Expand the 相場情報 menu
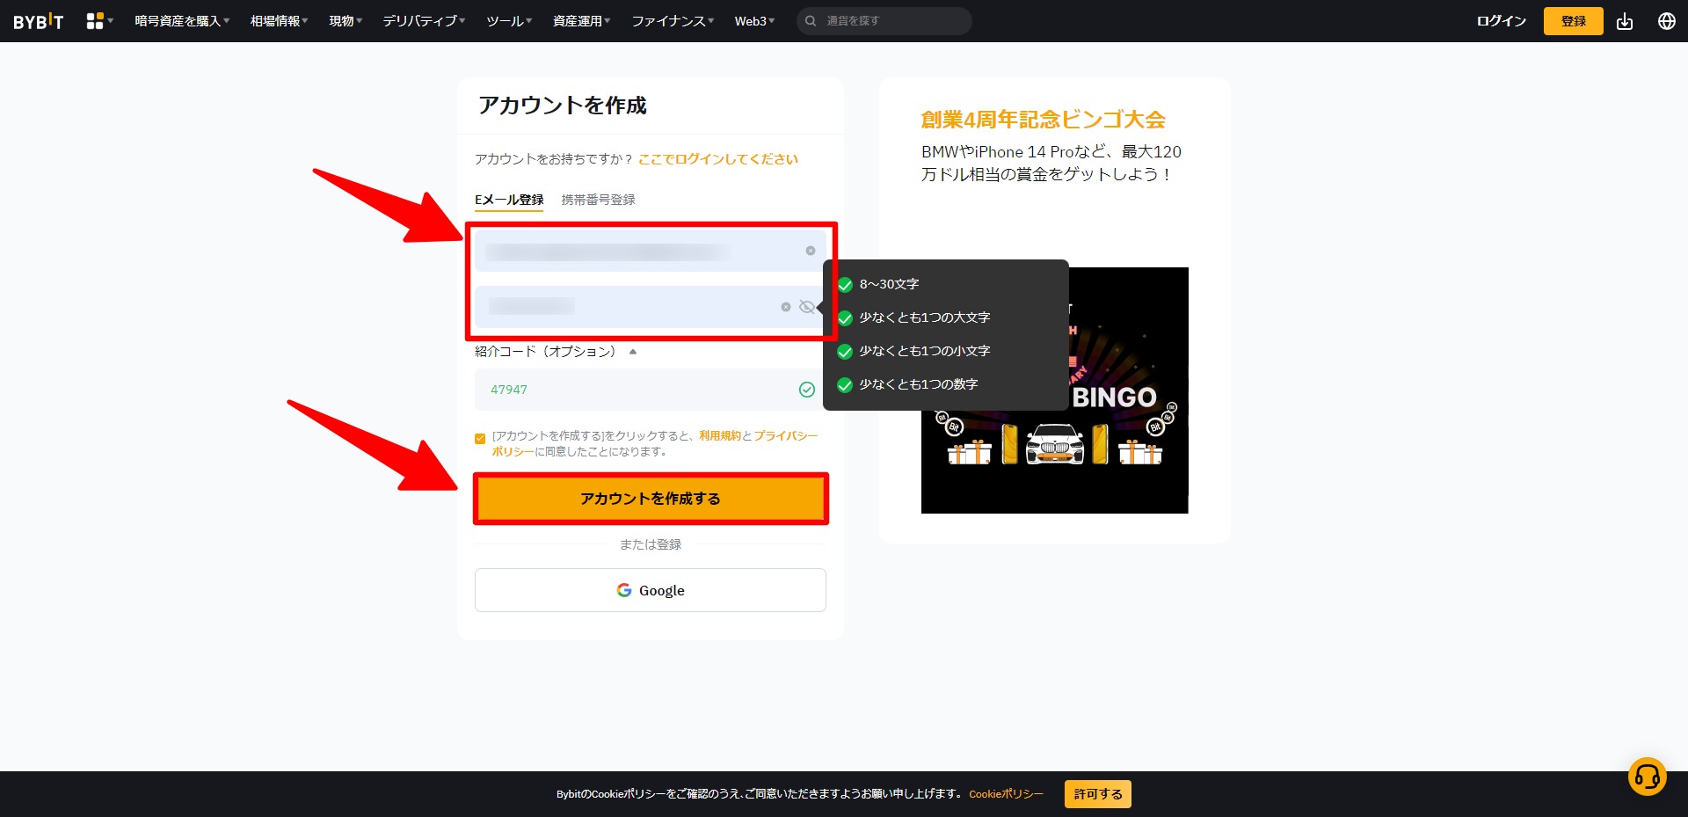The width and height of the screenshot is (1688, 817). (279, 21)
